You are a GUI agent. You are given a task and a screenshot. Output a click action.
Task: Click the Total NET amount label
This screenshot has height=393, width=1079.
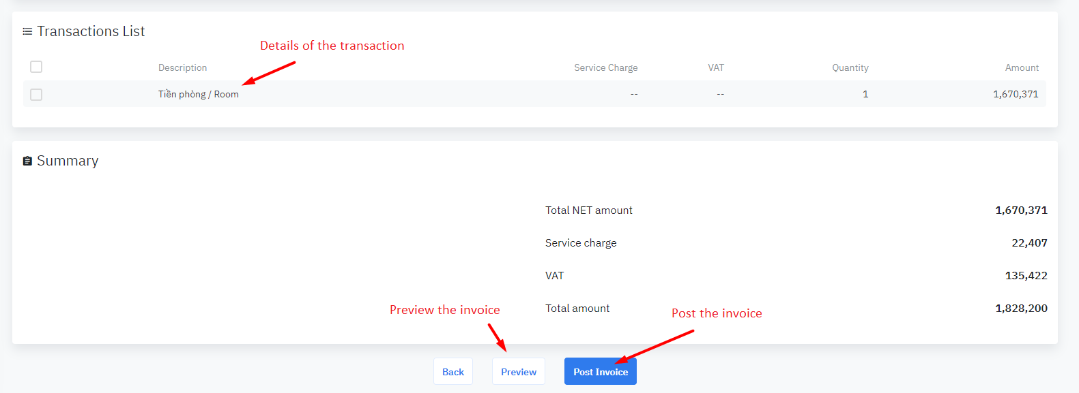(588, 210)
